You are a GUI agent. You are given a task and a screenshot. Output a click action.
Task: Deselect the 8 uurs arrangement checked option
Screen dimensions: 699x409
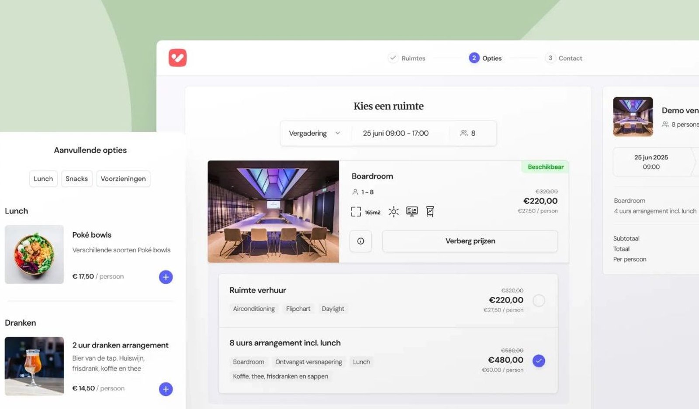pyautogui.click(x=539, y=361)
